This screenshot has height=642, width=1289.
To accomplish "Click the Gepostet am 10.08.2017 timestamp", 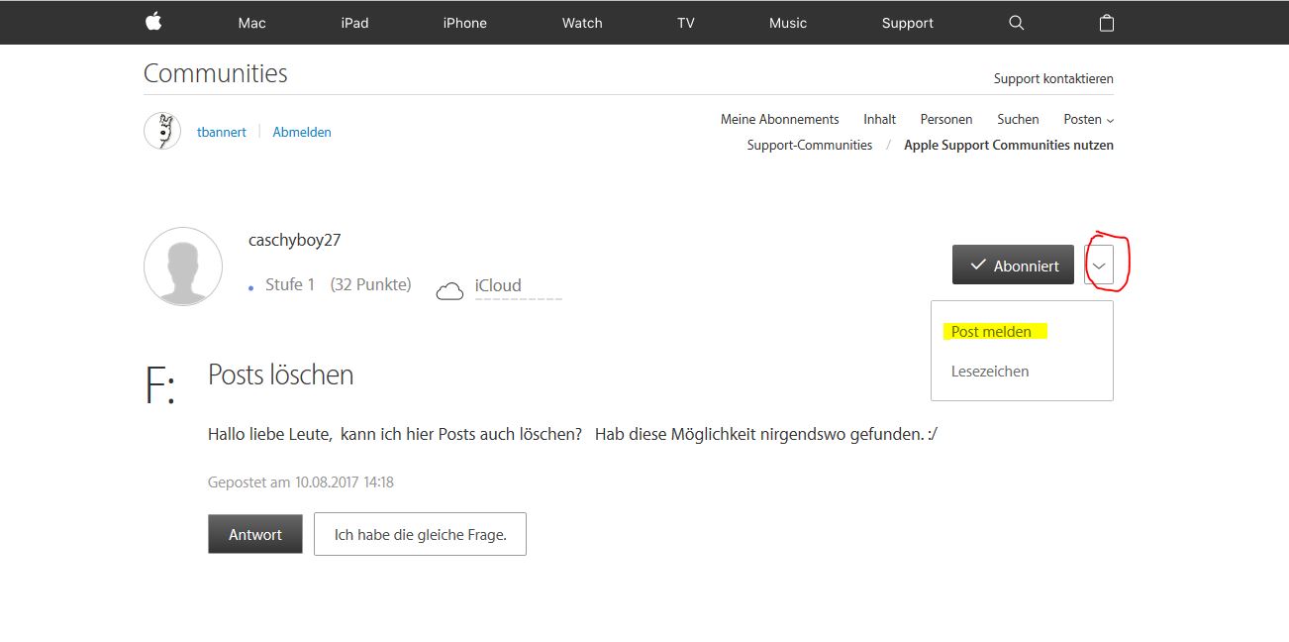I will tap(301, 482).
